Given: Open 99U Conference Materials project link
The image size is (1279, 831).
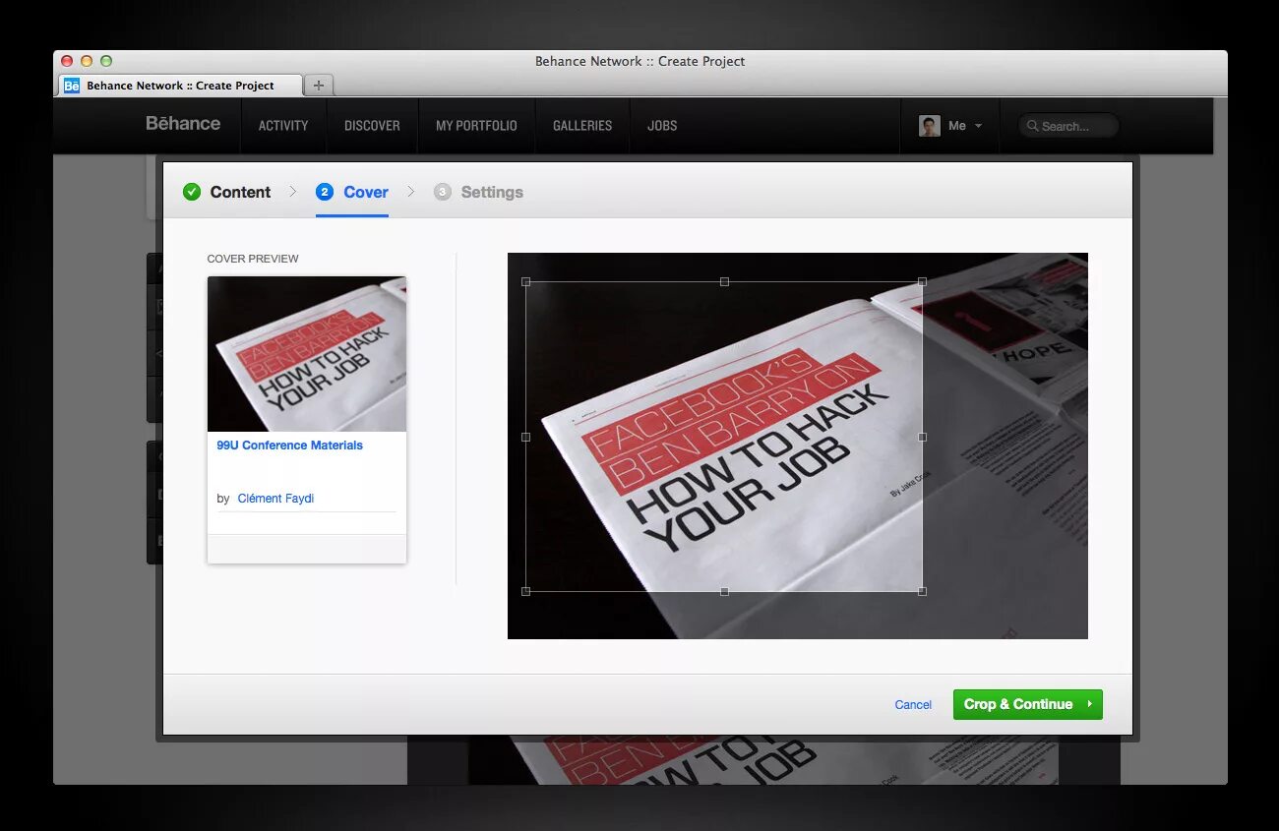Looking at the screenshot, I should click(290, 445).
